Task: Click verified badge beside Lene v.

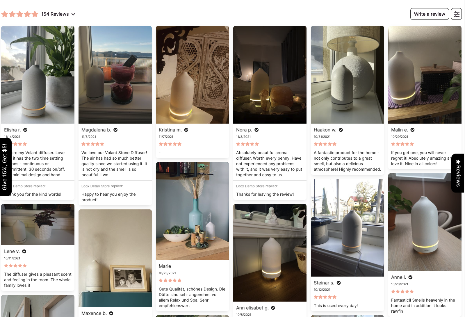Action: (24, 252)
